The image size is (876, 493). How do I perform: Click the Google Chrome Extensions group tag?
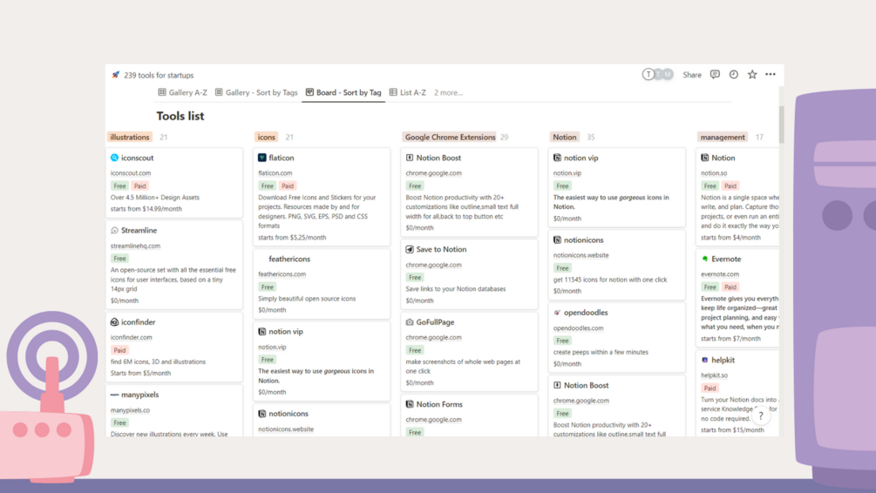click(450, 137)
